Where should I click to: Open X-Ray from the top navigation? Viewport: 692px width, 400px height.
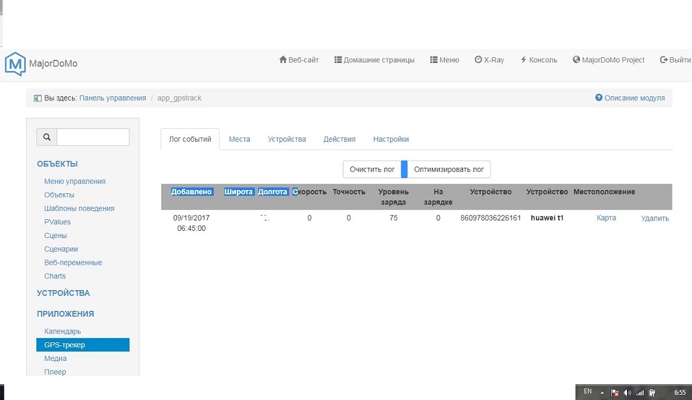click(489, 60)
